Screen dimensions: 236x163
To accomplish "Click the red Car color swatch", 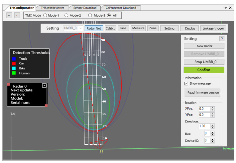I will coord(14,63).
